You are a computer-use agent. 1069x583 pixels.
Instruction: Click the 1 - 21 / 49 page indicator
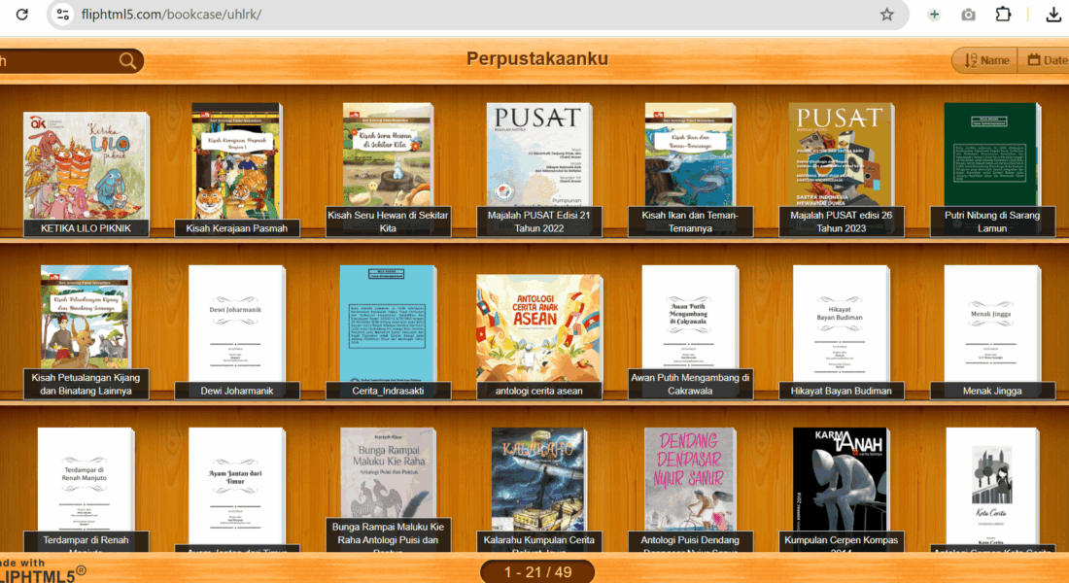(x=537, y=572)
